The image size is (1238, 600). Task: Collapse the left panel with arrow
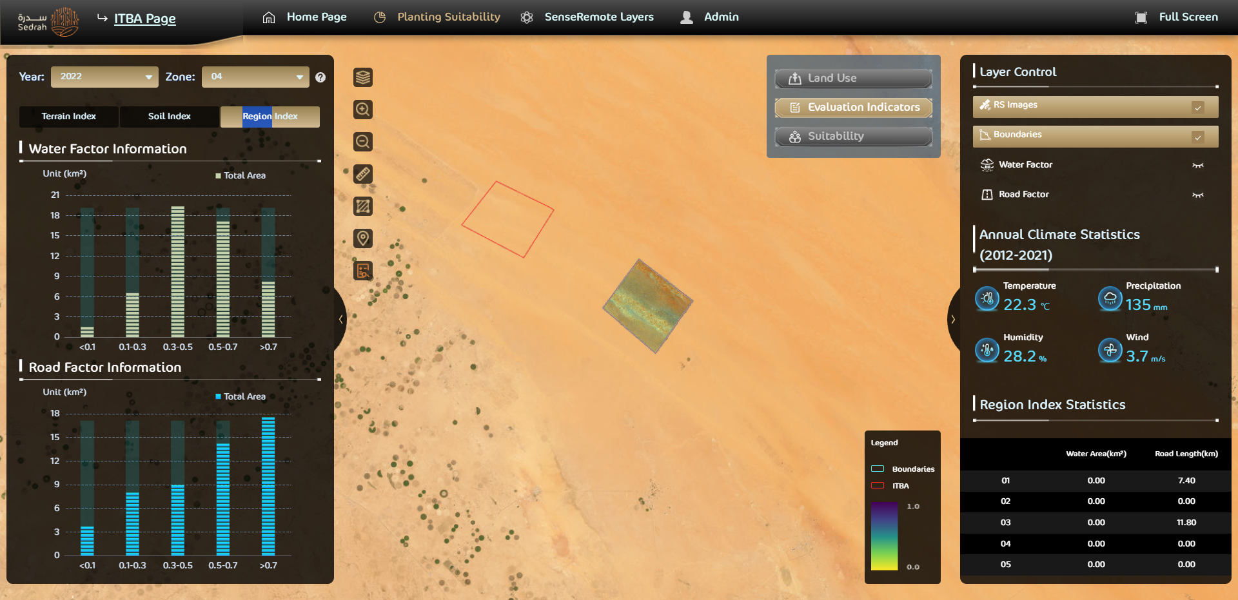340,319
